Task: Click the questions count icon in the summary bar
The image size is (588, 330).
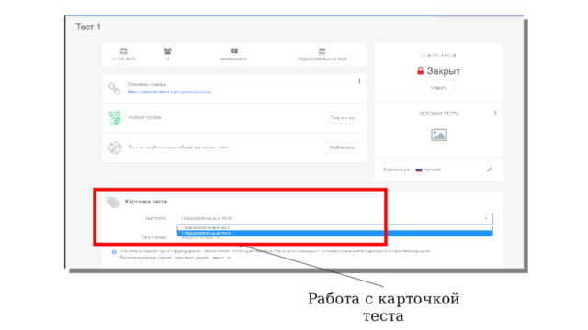Action: click(x=234, y=51)
